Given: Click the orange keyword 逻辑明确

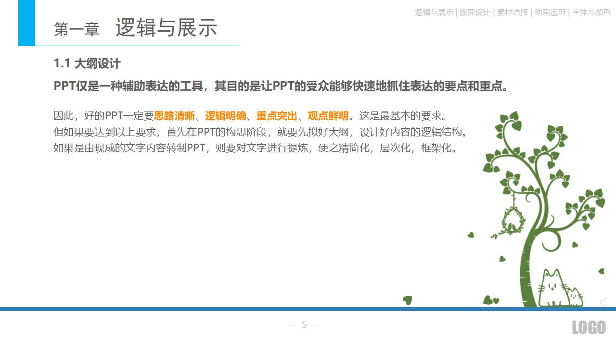Looking at the screenshot, I should coord(226,116).
